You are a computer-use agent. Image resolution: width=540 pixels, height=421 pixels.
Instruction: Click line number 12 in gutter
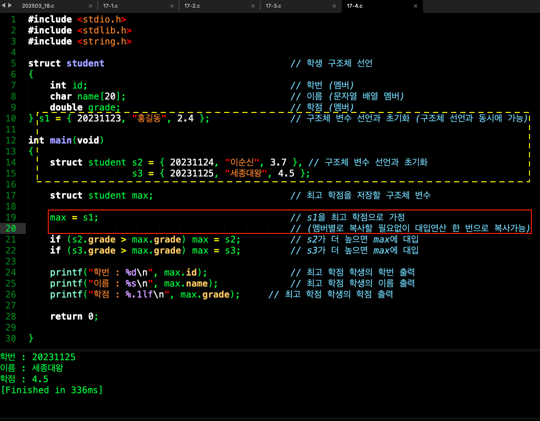pyautogui.click(x=11, y=140)
